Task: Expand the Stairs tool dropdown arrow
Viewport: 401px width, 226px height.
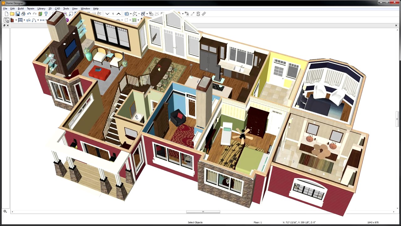Action: 38,20
